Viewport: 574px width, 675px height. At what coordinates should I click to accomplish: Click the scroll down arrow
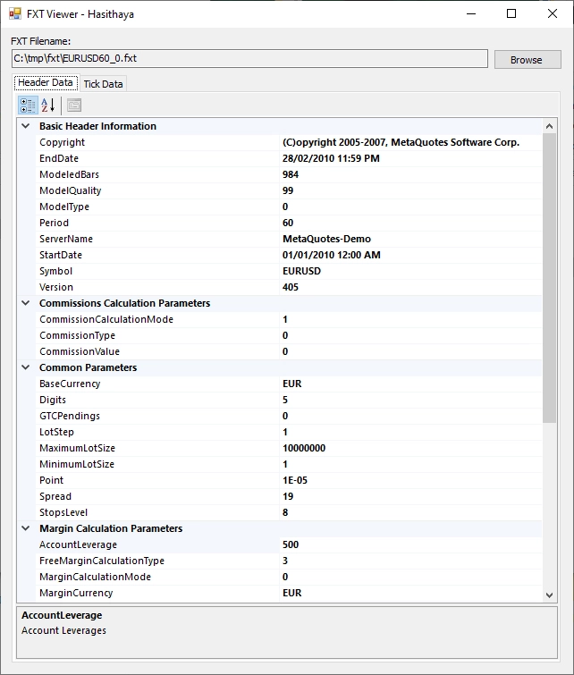(549, 595)
